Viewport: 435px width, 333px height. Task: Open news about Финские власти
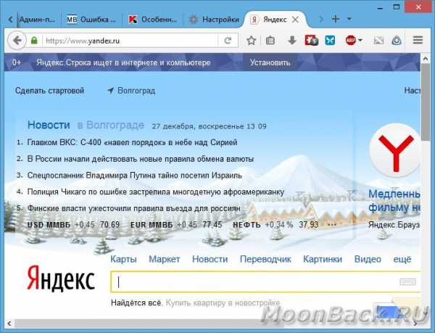(133, 208)
